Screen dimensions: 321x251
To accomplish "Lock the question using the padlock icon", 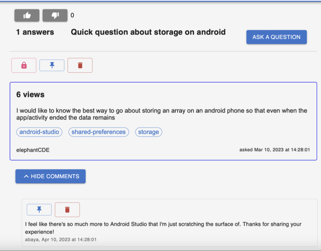I will [24, 65].
